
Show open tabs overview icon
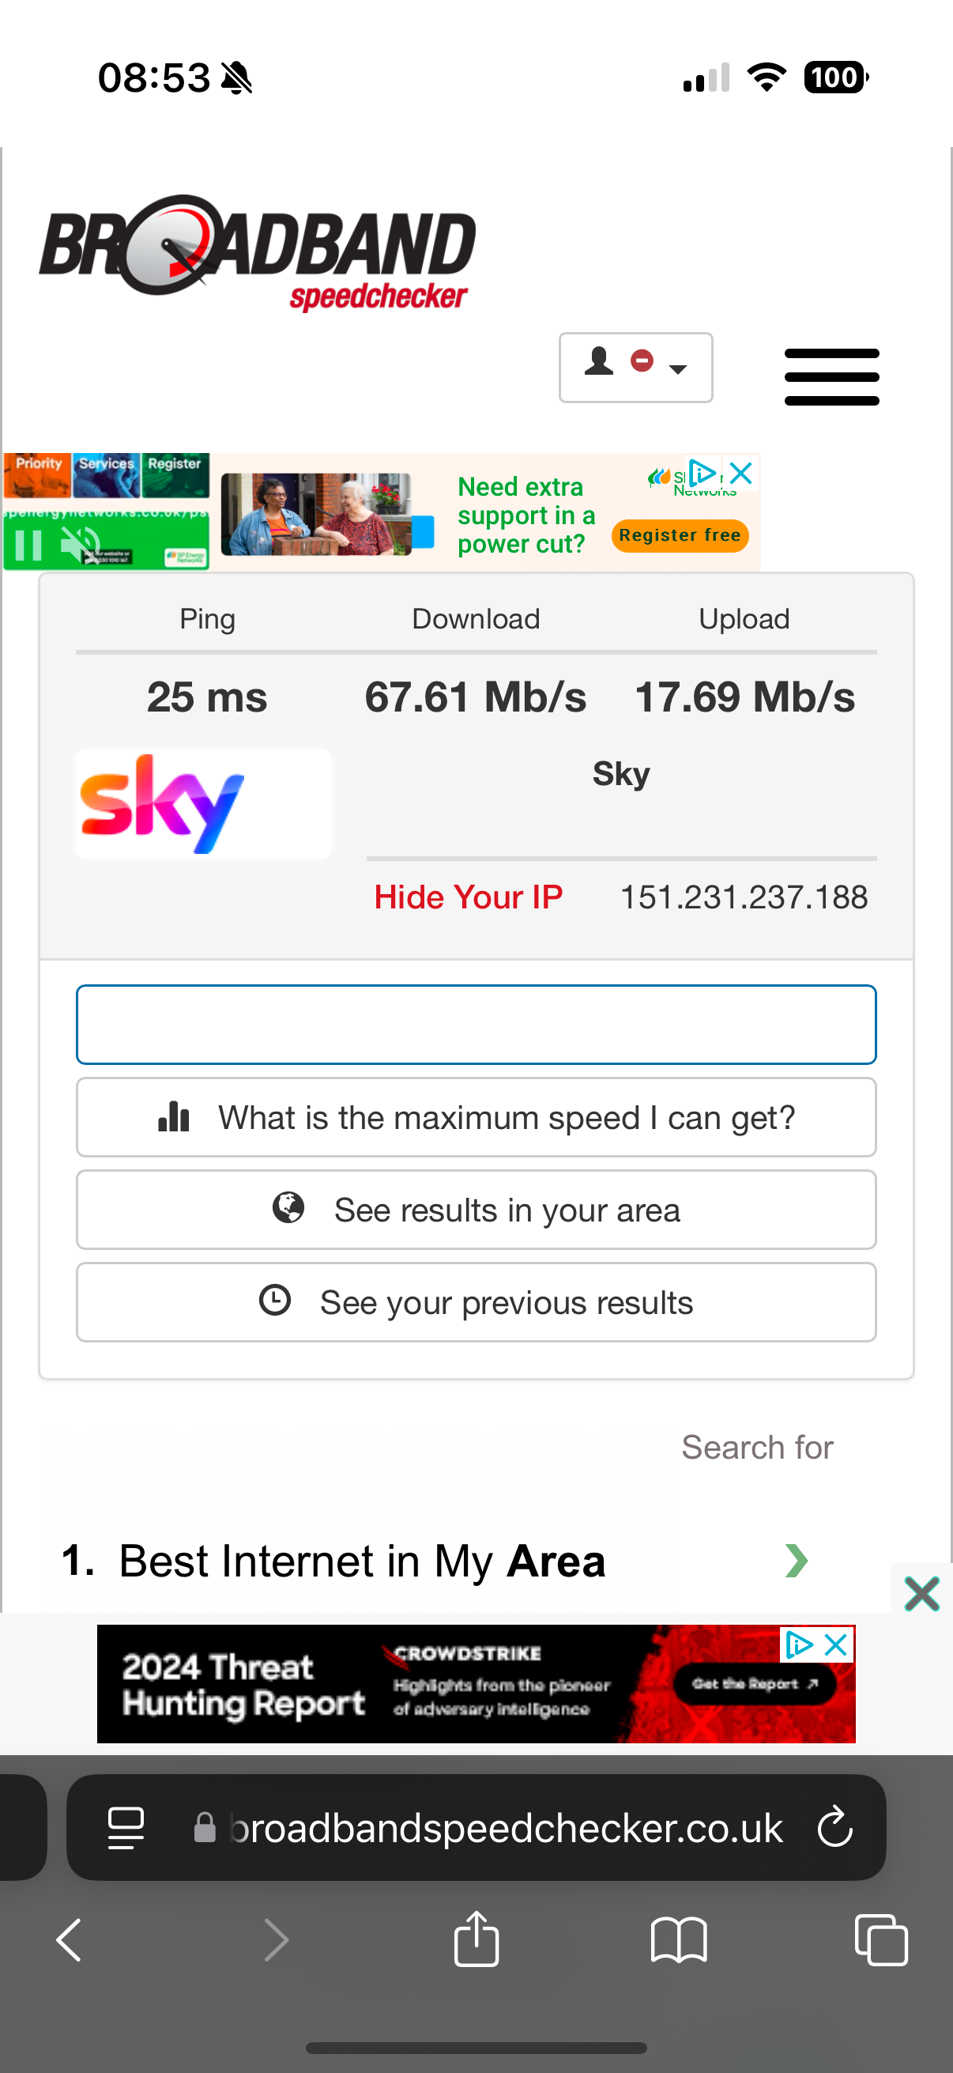880,1939
